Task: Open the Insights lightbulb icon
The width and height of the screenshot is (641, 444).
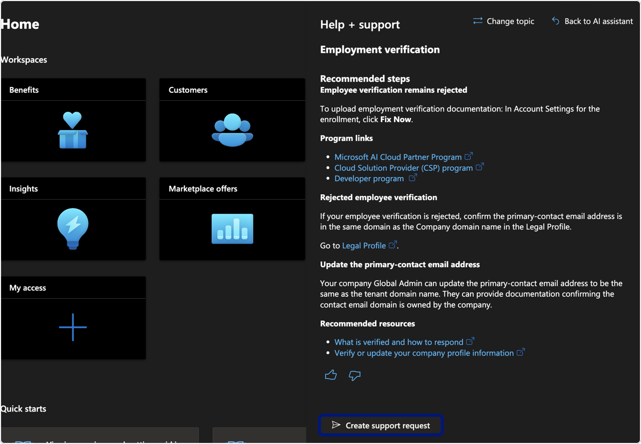Action: 73,229
